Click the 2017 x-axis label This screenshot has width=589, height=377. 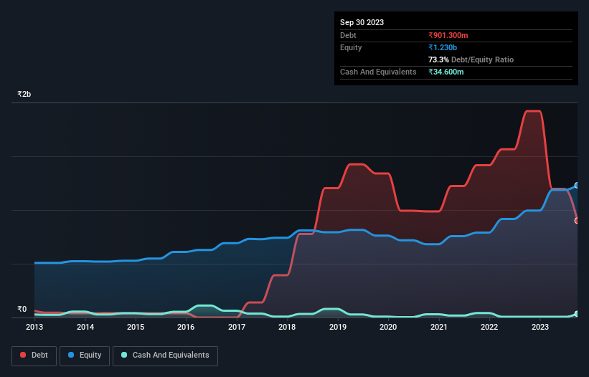click(x=237, y=327)
